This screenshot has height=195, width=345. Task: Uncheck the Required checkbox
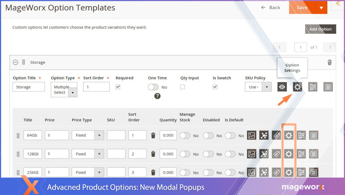(118, 87)
